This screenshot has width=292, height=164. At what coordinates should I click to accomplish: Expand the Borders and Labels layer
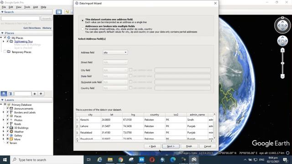click(x=3, y=113)
